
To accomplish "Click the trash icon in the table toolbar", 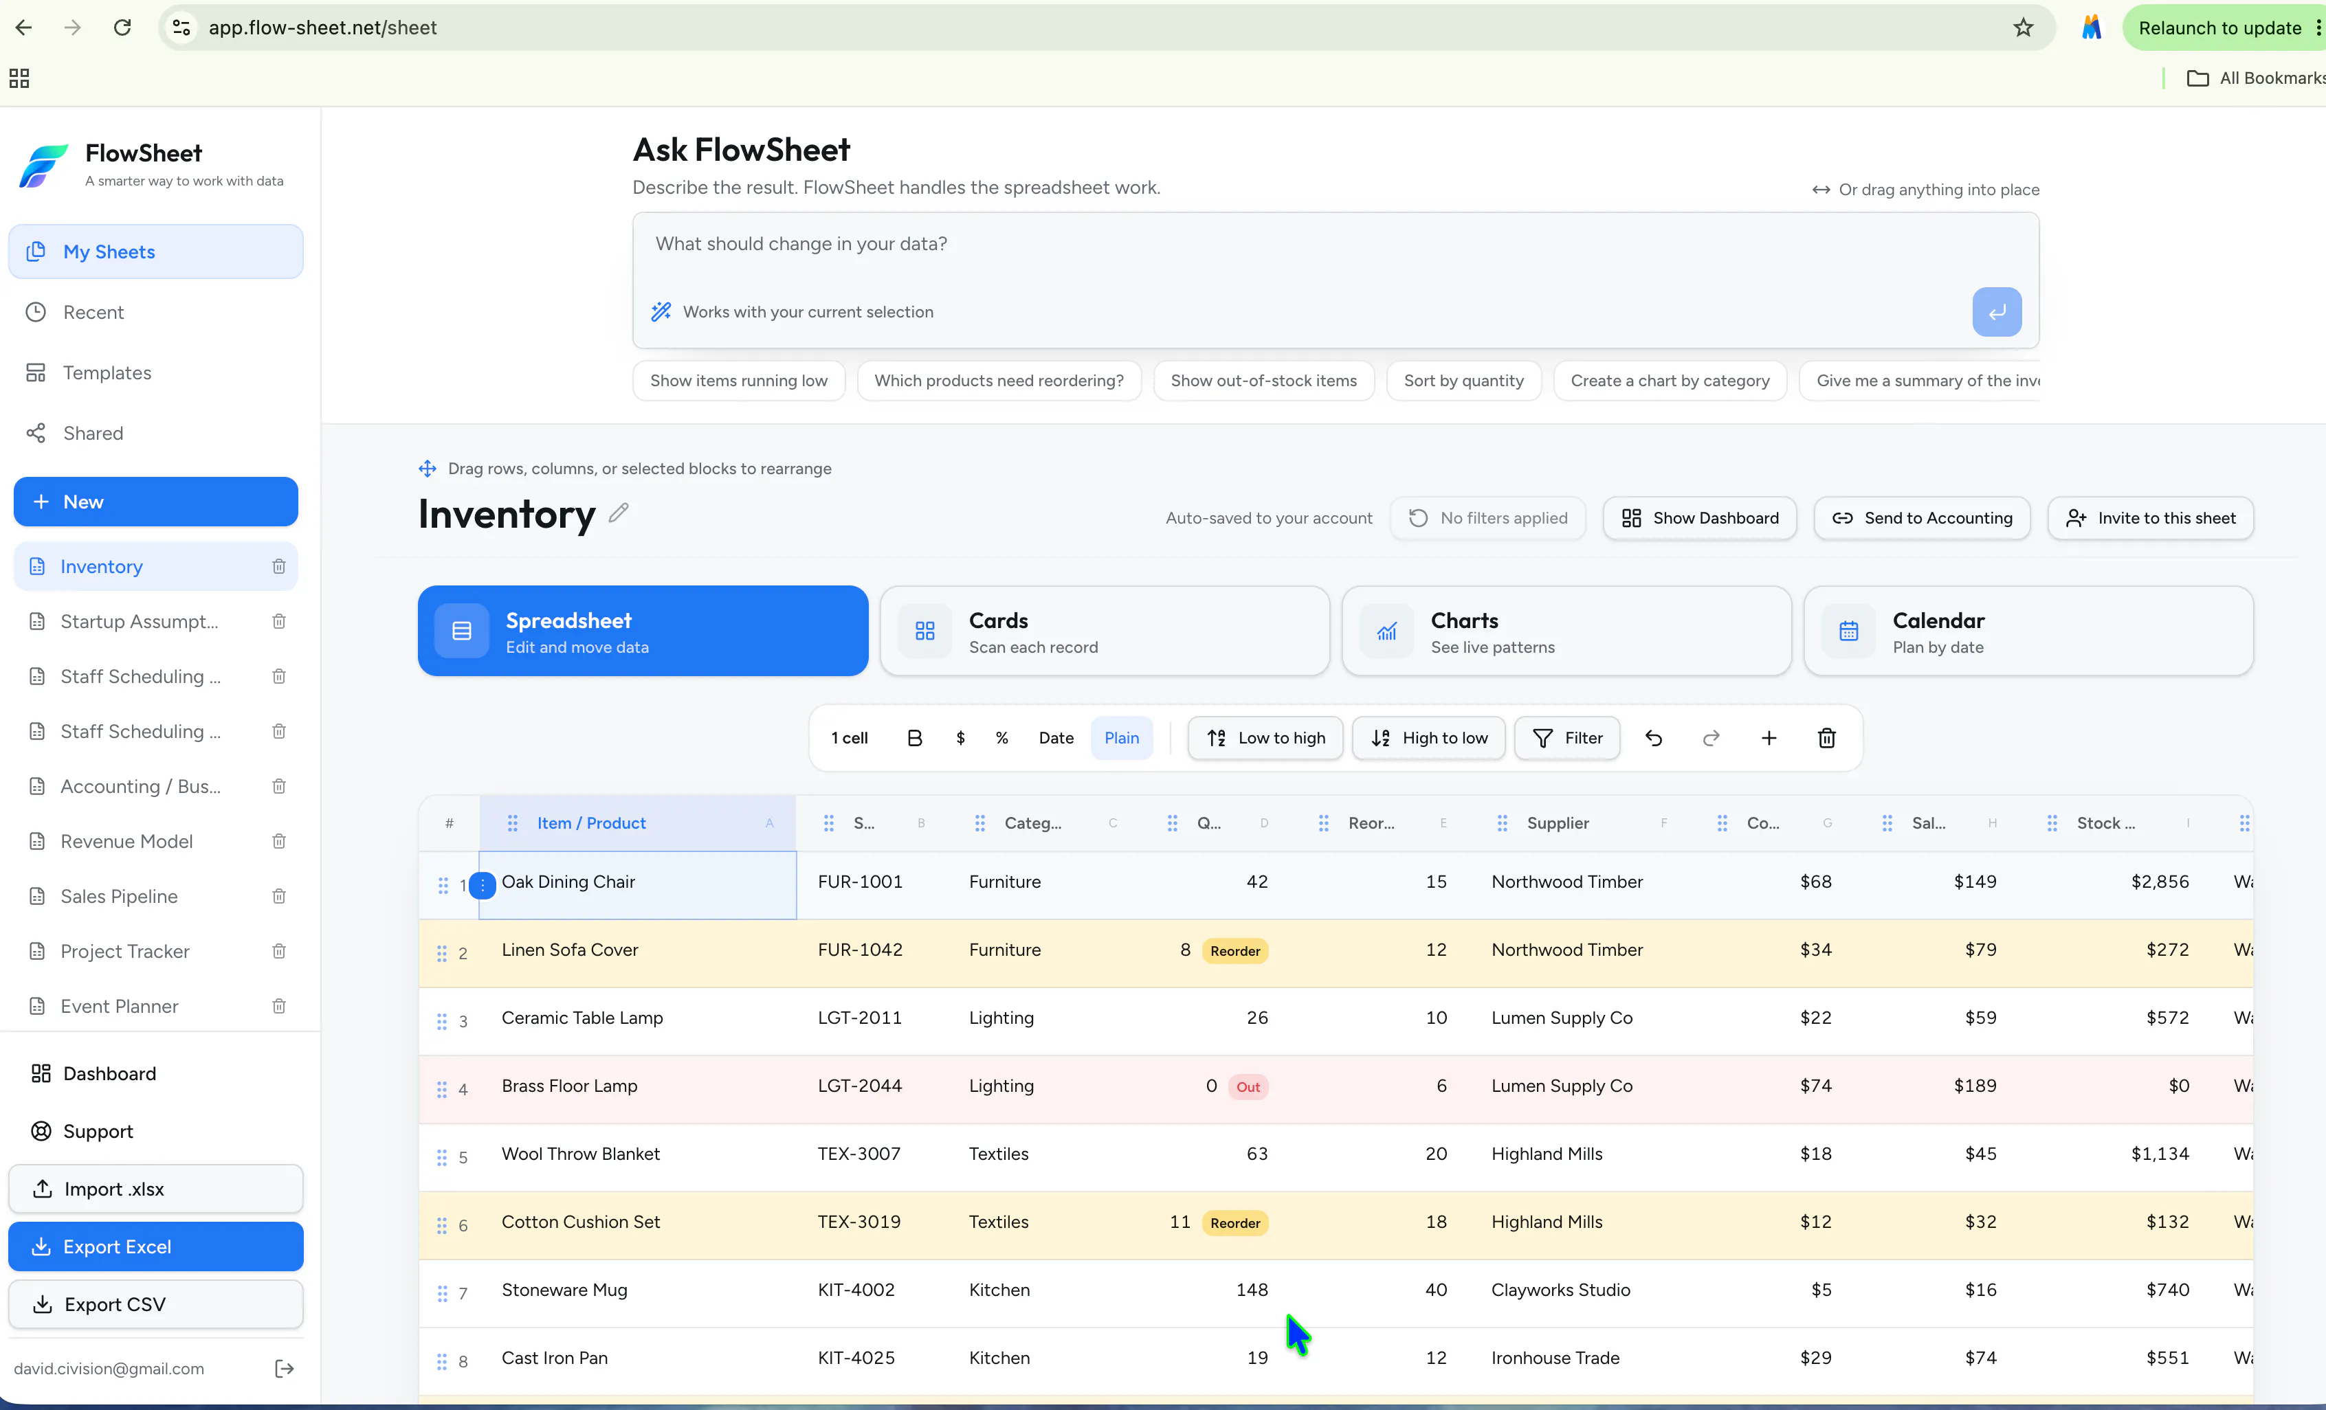I will pyautogui.click(x=1826, y=738).
